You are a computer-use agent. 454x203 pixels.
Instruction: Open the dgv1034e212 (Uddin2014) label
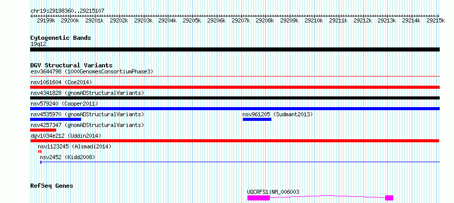pos(66,136)
